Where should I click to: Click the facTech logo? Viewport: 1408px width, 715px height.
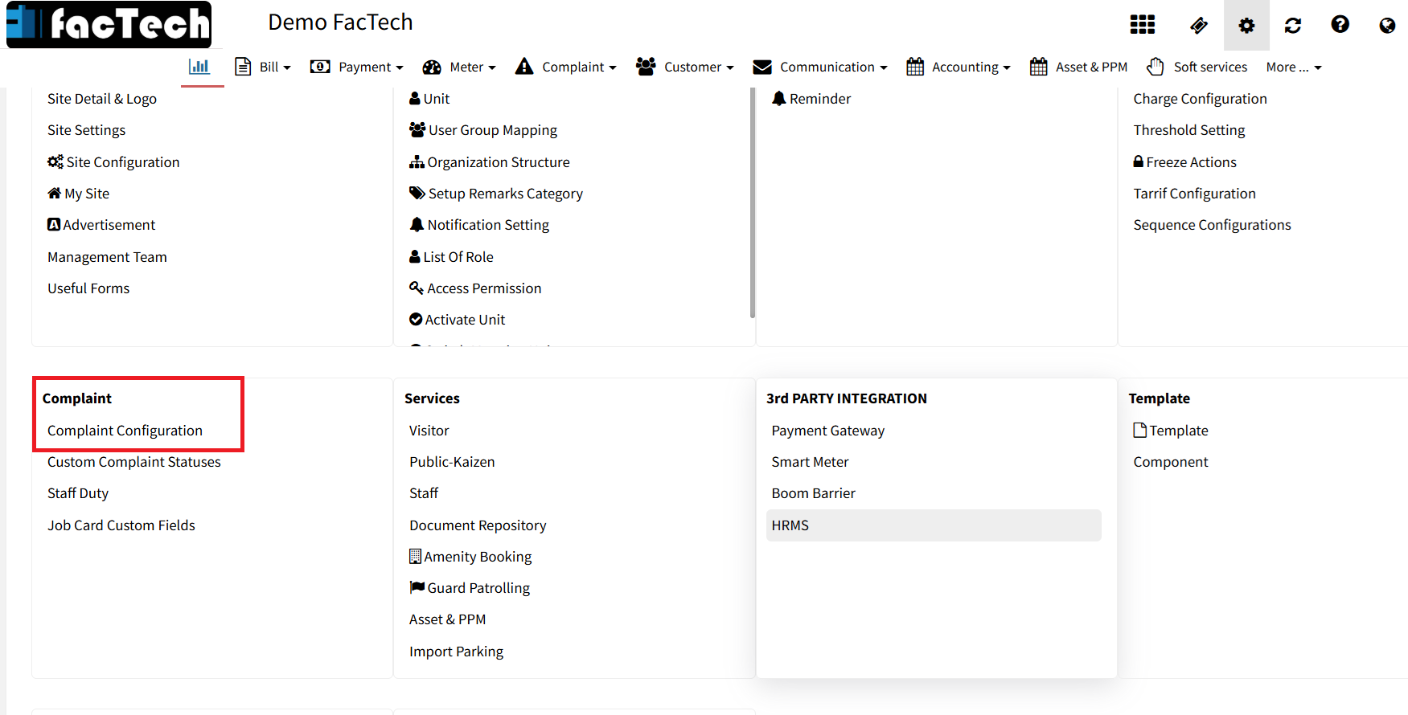[109, 24]
